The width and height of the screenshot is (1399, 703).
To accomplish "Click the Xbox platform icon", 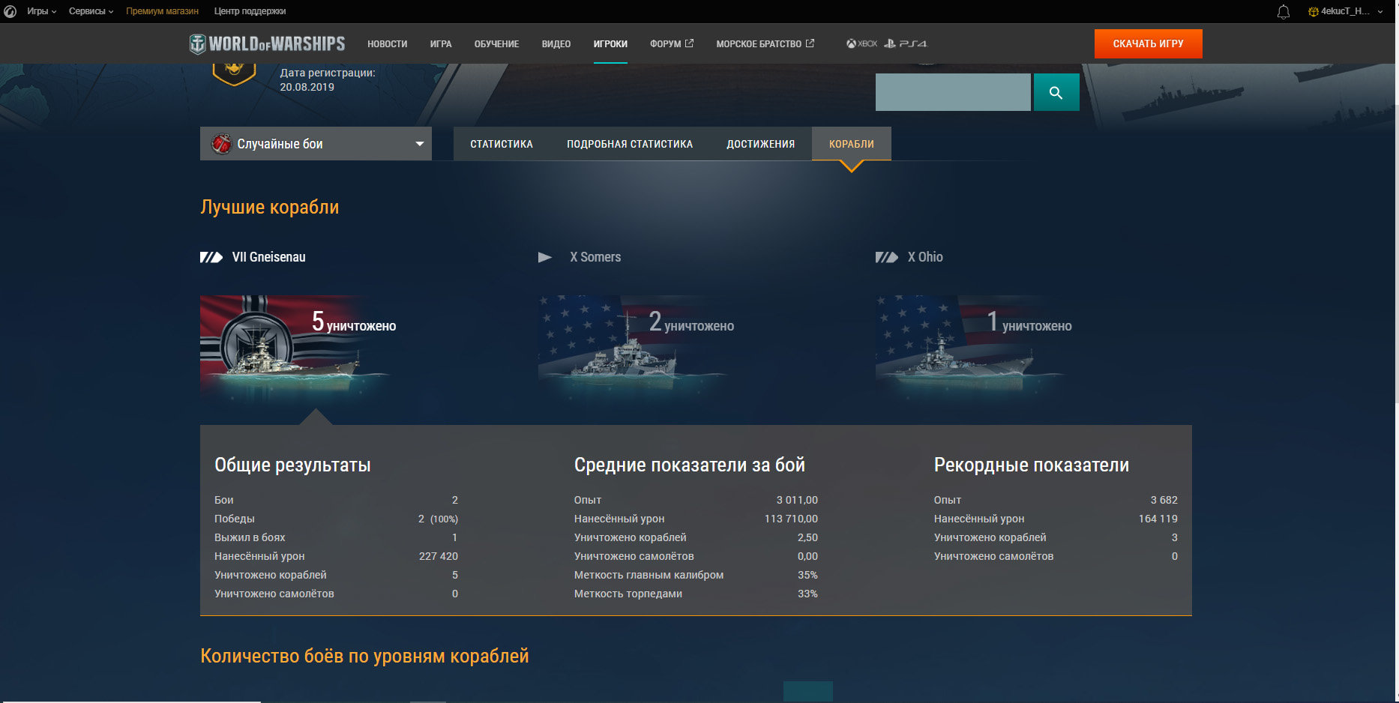I will pyautogui.click(x=861, y=43).
